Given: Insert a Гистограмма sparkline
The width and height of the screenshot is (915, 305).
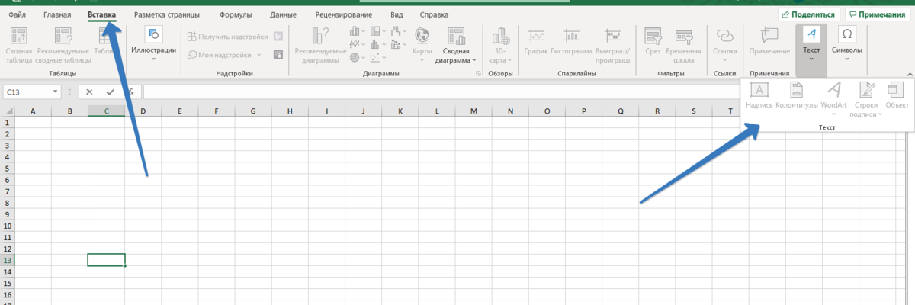Looking at the screenshot, I should point(572,42).
